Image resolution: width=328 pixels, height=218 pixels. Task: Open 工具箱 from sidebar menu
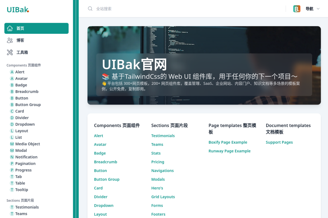point(36,52)
